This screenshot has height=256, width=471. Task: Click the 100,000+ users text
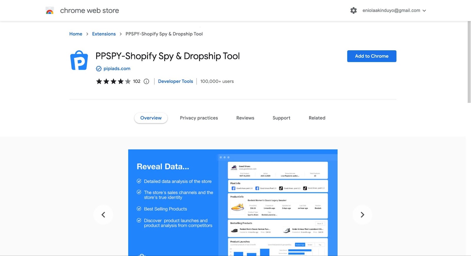pos(217,82)
